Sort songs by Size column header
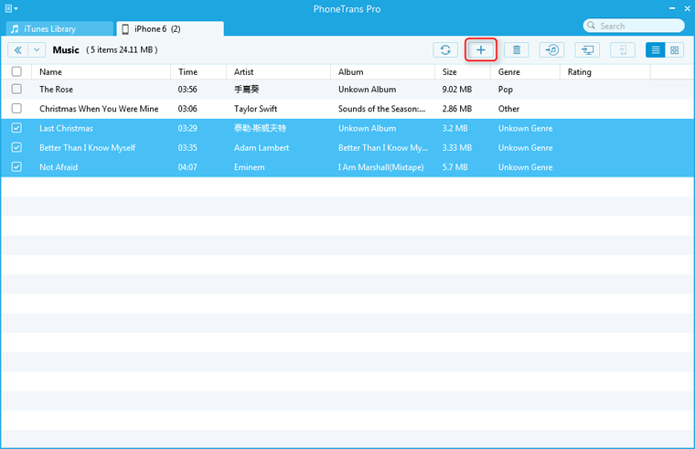Viewport: 695px width, 449px height. [450, 71]
